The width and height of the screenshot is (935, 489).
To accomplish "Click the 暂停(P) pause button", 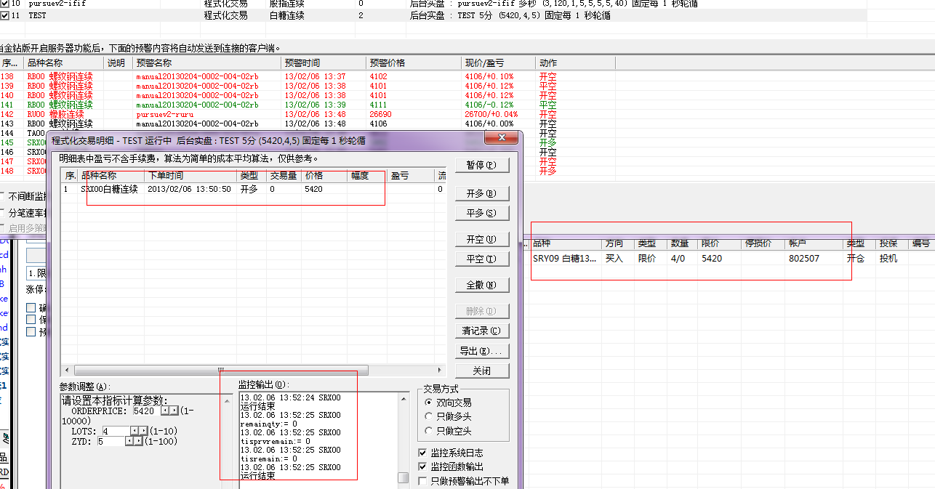I will (481, 166).
